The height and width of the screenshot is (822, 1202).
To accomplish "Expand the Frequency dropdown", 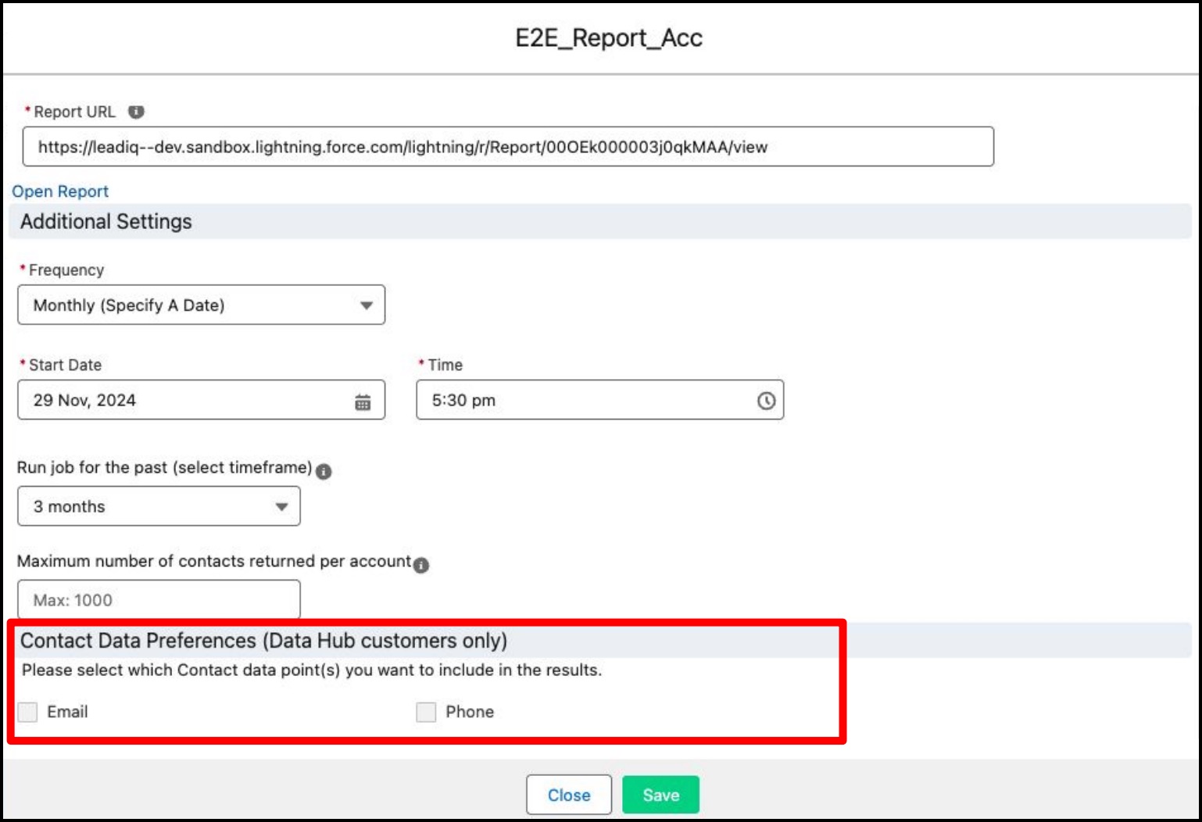I will 201,306.
